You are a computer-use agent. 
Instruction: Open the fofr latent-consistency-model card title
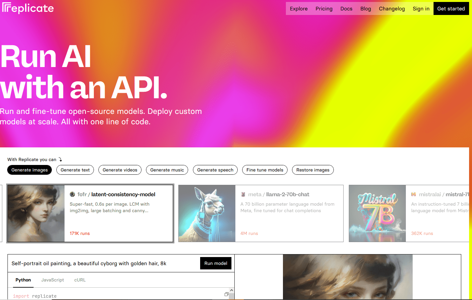(116, 194)
